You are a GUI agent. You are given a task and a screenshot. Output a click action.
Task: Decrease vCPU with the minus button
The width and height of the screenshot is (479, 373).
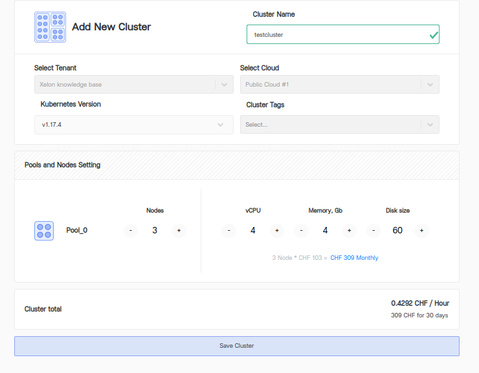pyautogui.click(x=228, y=231)
